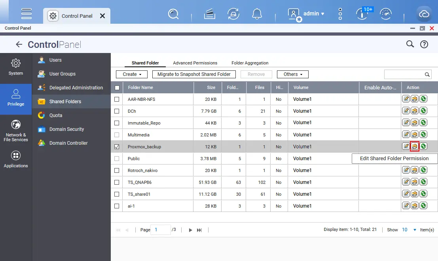Click the myQNAPcloud cloud icon

[x=424, y=14]
